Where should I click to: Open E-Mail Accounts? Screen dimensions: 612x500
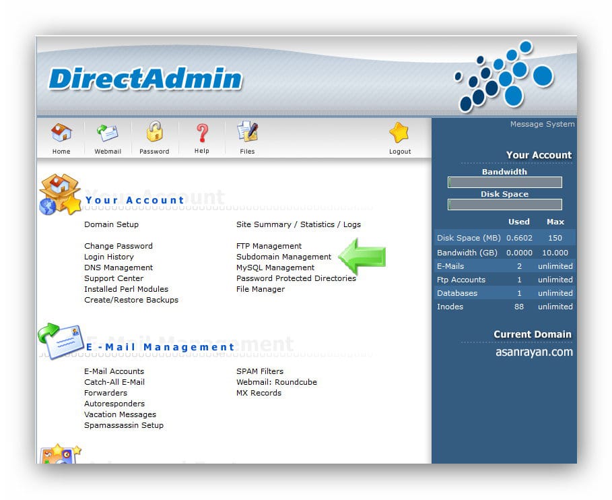coord(114,371)
